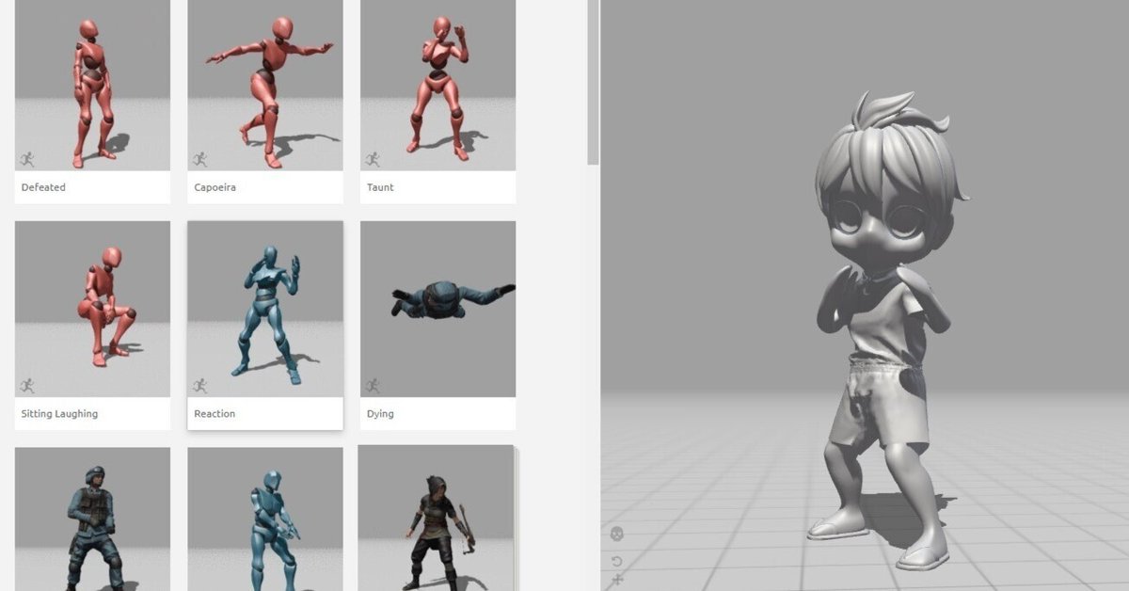The height and width of the screenshot is (591, 1129).
Task: Toggle the skeleton overlay using the skull icon
Action: point(617,533)
